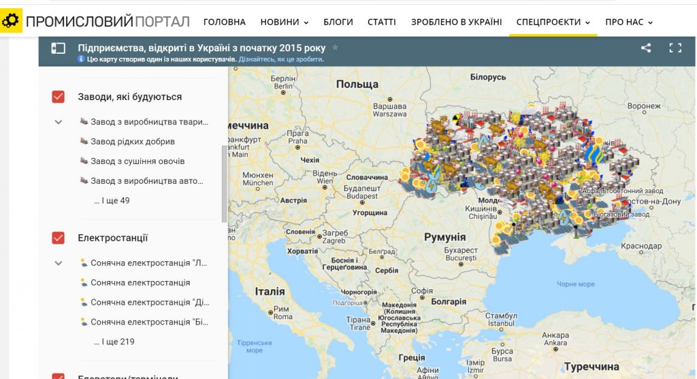Open the Спецпроєкти dropdown menu
697x379 pixels.
click(553, 22)
